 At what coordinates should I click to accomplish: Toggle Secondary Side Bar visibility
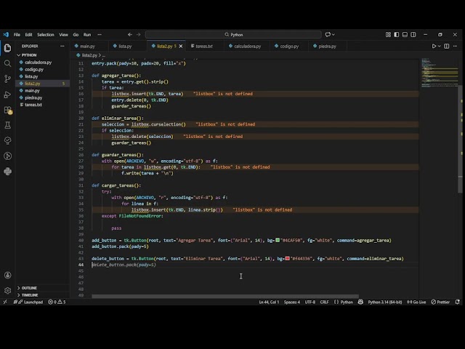[x=413, y=34]
